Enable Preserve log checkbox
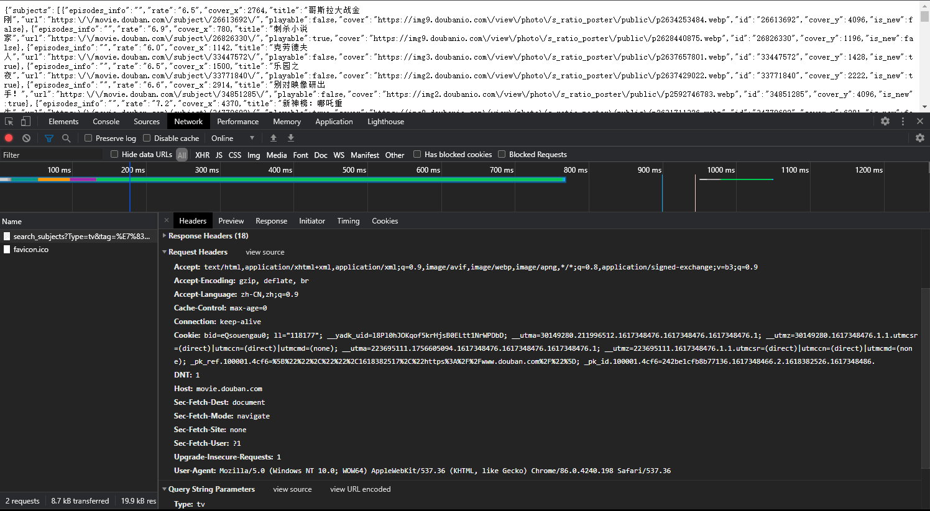The width and height of the screenshot is (930, 511). [x=88, y=138]
